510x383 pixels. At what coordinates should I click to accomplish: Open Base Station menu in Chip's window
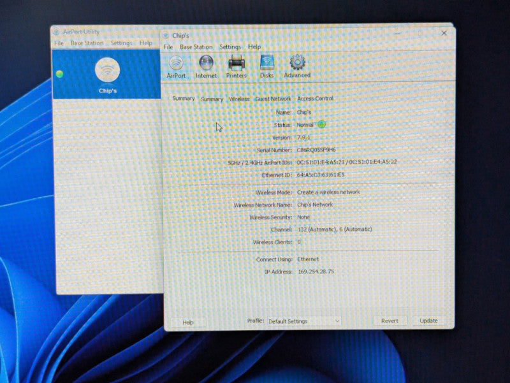(196, 47)
